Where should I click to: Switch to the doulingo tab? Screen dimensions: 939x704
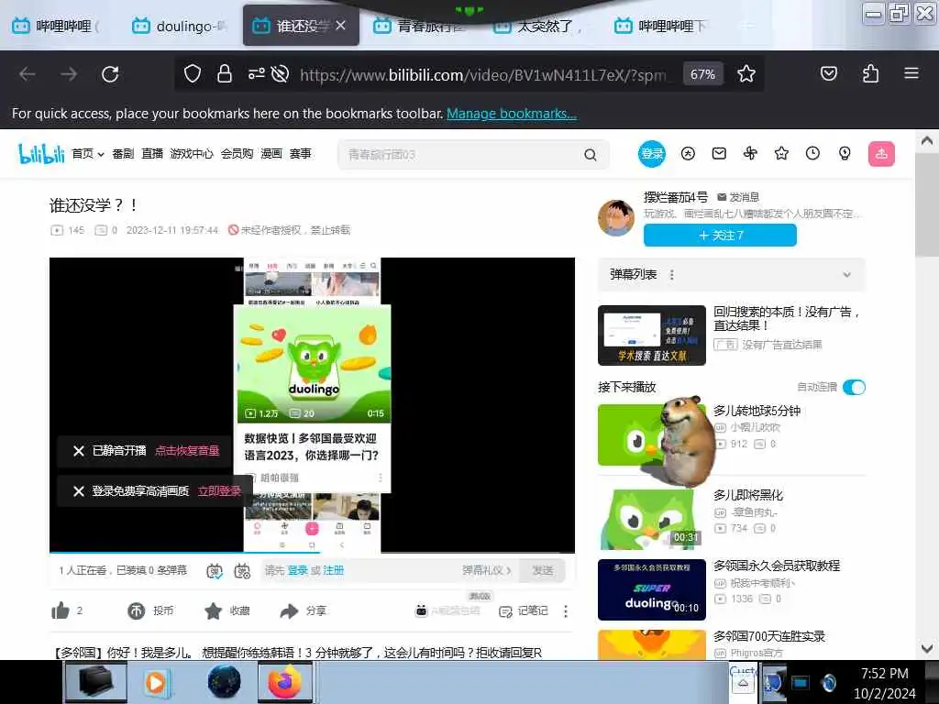(180, 27)
